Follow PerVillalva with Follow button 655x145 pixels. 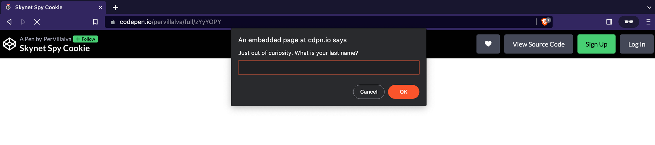tap(85, 39)
